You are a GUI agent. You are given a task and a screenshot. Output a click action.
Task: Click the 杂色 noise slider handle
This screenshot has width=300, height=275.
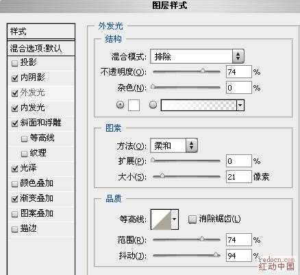[x=153, y=86]
